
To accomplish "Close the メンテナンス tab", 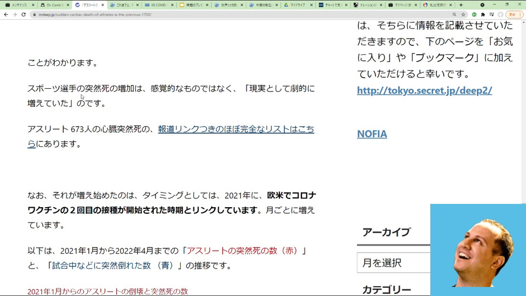I will pyautogui.click(x=33, y=5).
